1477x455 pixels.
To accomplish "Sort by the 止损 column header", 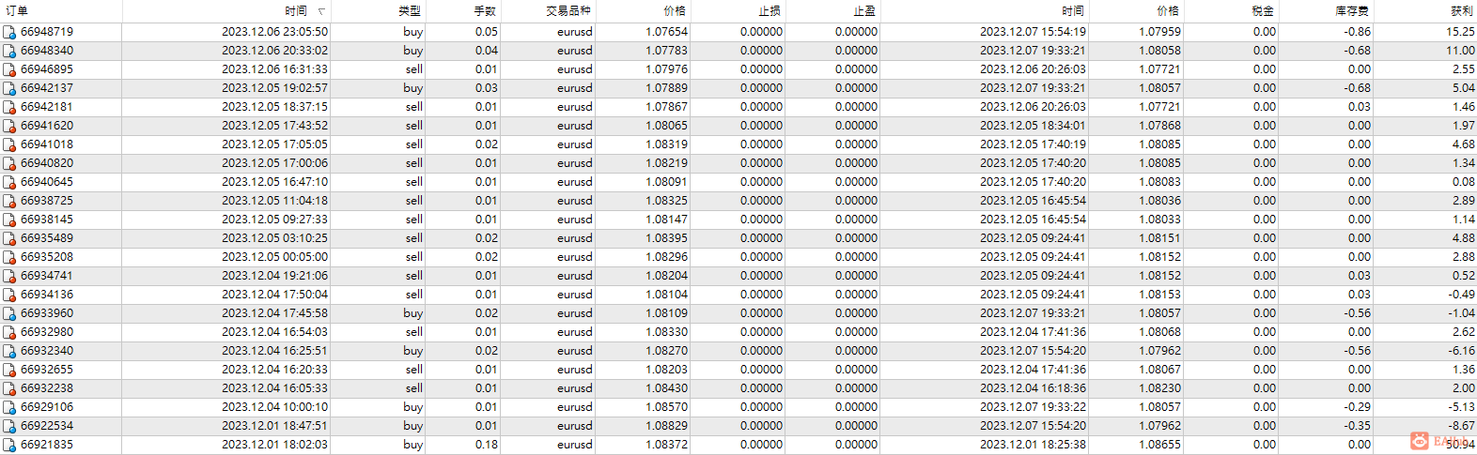I will 770,11.
